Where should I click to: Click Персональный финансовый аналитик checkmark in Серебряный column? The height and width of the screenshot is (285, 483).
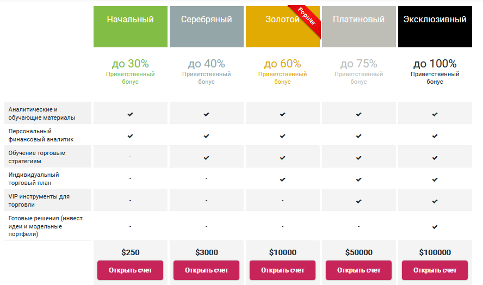click(x=206, y=136)
